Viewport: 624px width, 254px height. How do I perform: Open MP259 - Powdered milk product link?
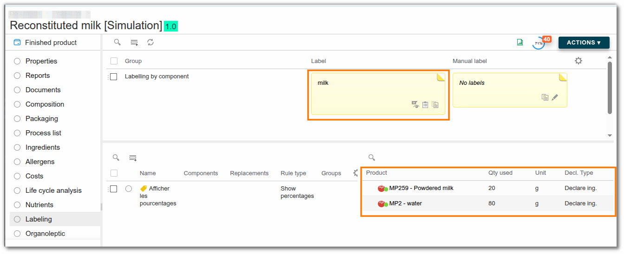point(421,188)
